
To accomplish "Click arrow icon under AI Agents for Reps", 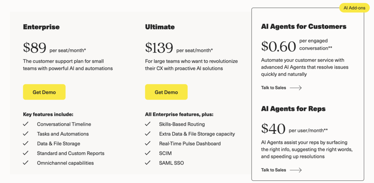I will 295,170.
